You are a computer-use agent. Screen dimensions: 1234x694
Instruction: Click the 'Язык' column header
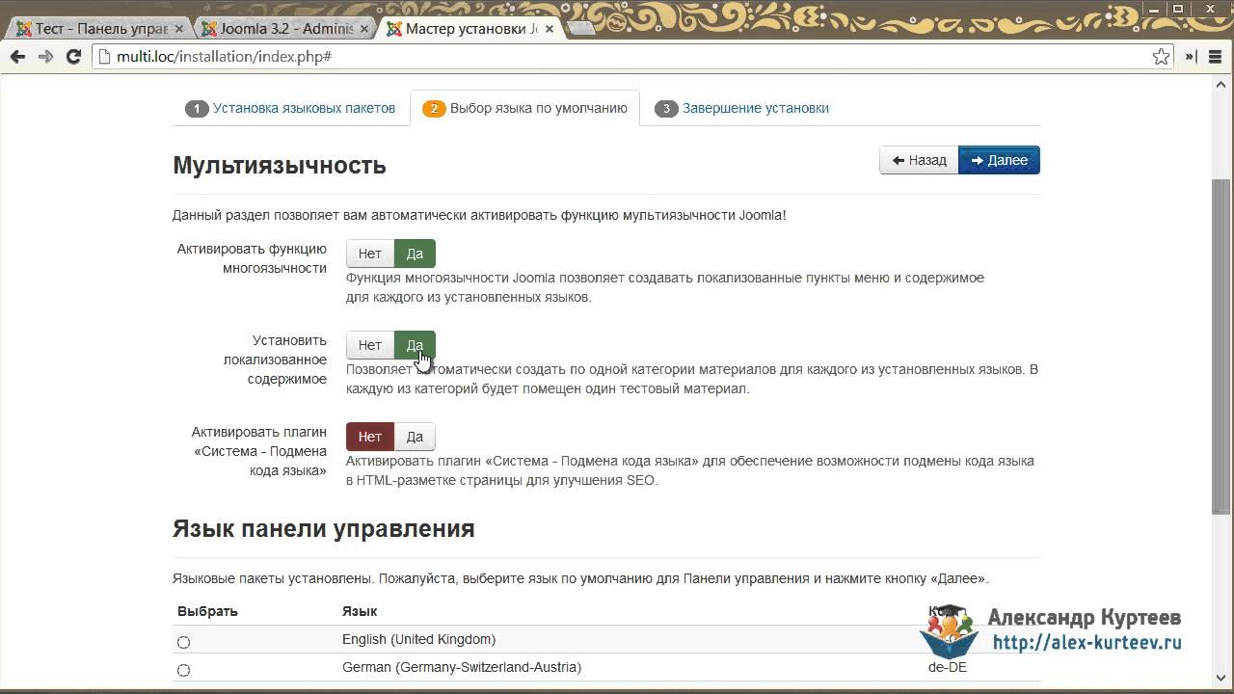click(x=360, y=611)
